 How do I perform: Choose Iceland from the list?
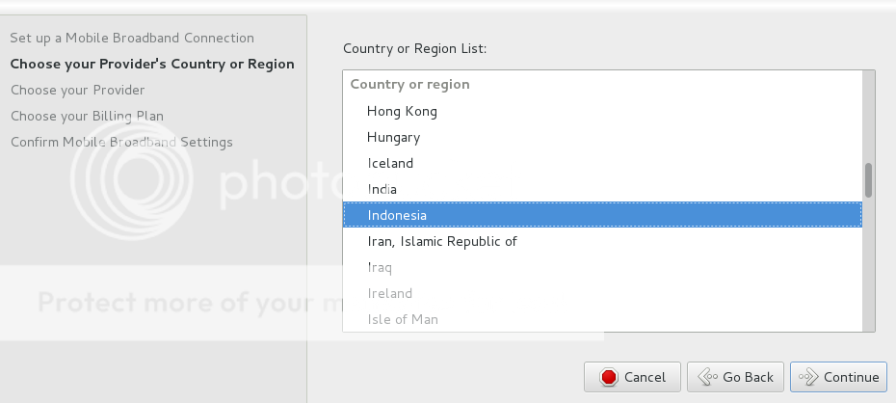coord(390,163)
